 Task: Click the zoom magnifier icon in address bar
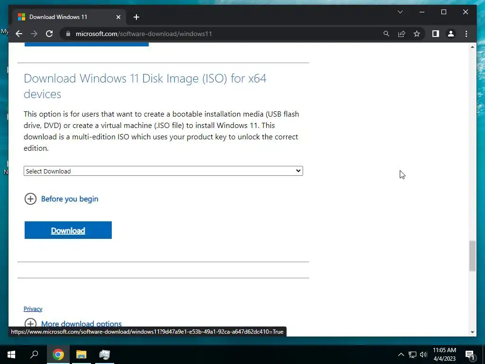point(386,34)
